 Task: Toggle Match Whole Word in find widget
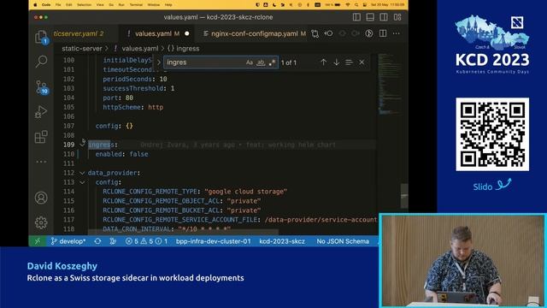261,62
